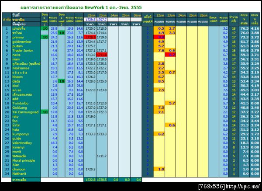This screenshot has width=262, height=191.
Task: Click the 1731.7 price in 96Needle's row
Action: (102, 156)
